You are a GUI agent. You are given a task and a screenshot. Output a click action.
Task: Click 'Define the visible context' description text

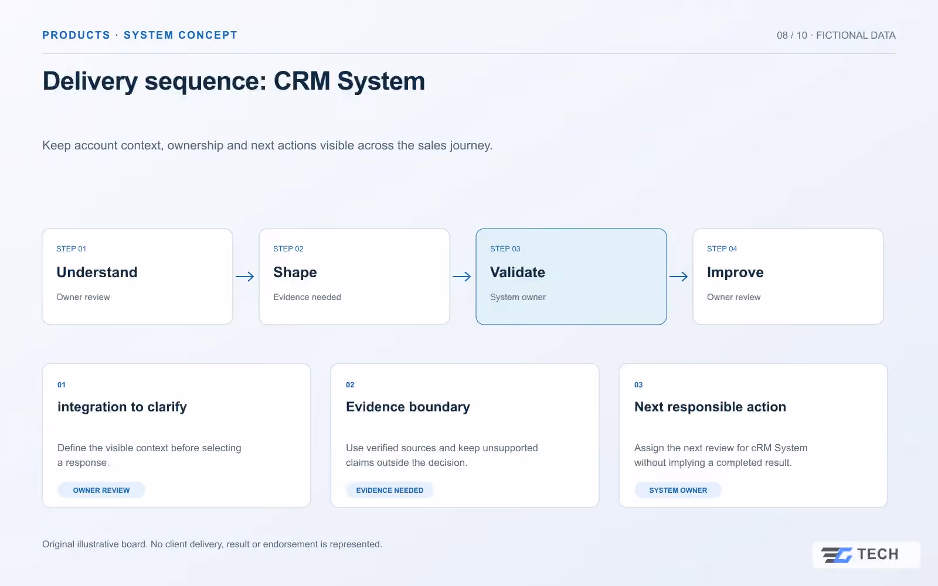(x=149, y=455)
